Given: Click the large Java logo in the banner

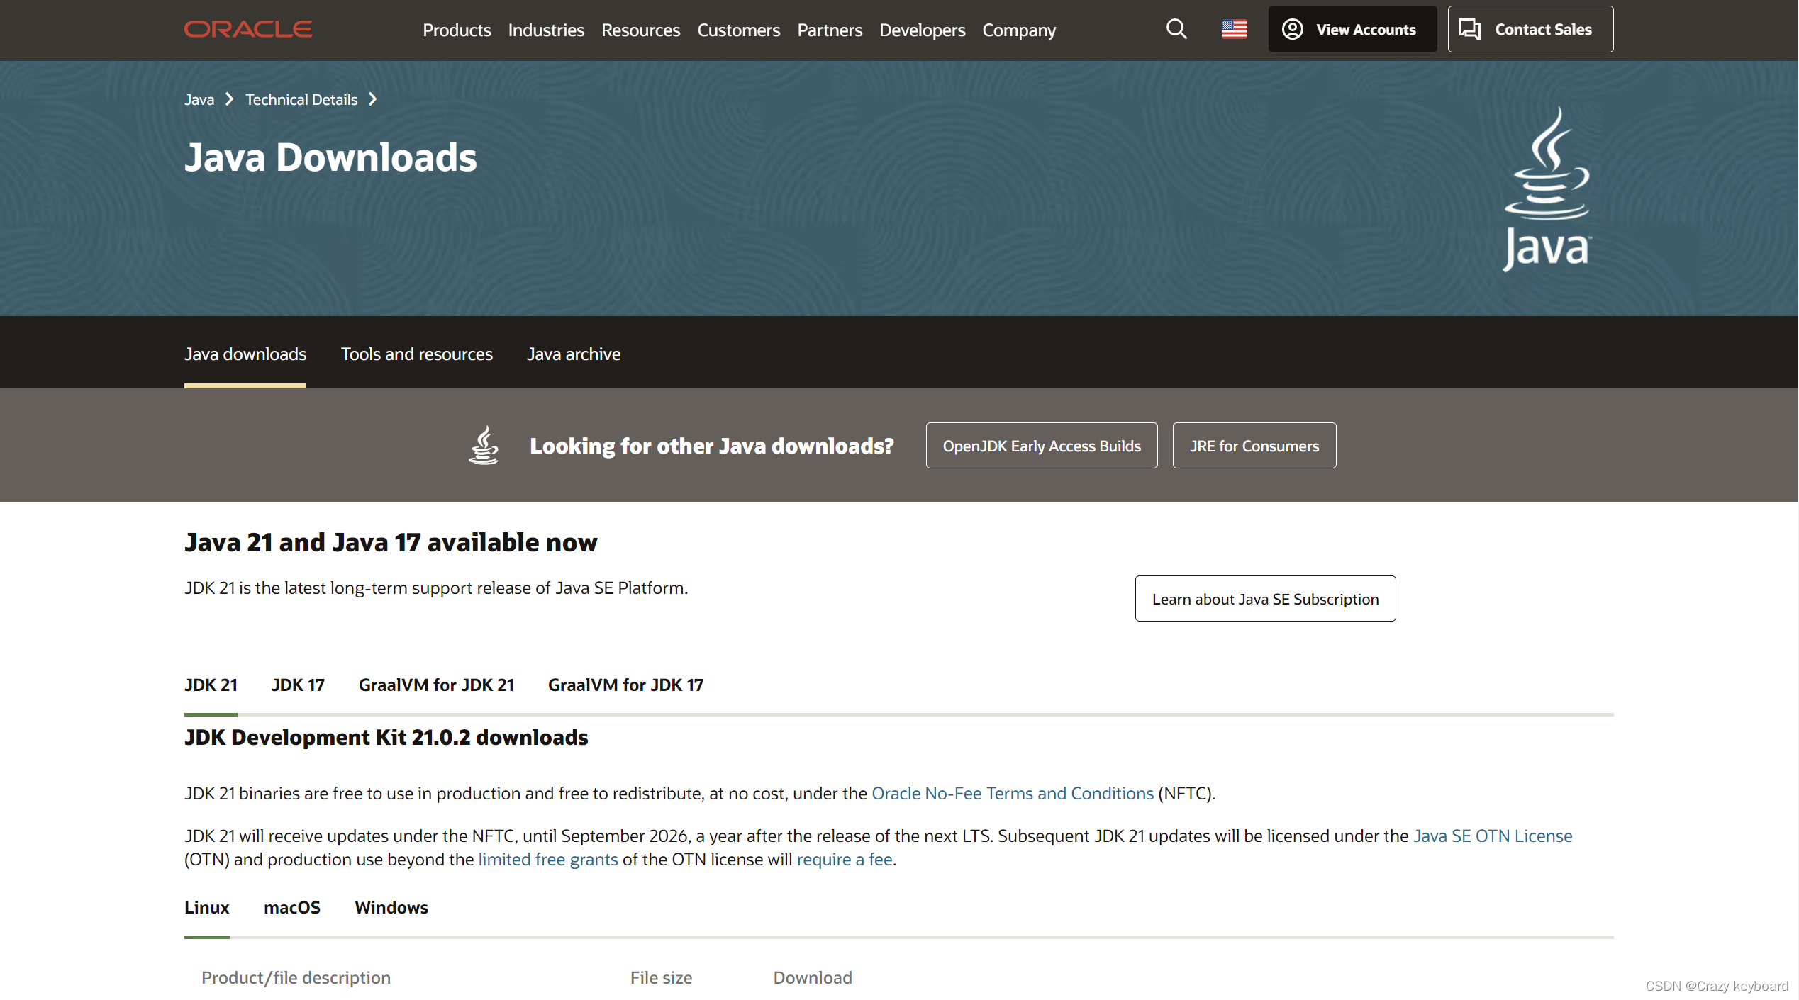Looking at the screenshot, I should (1547, 189).
